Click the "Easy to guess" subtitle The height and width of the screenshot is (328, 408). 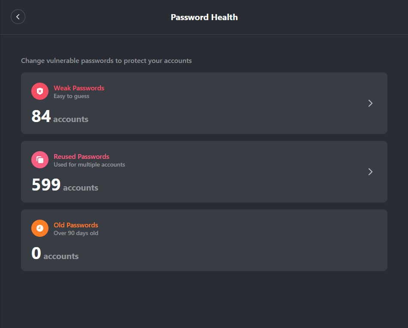coord(72,96)
